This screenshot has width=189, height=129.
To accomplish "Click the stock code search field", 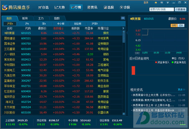I will [x=162, y=9].
